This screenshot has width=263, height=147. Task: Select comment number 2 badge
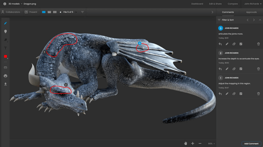pyautogui.click(x=221, y=53)
